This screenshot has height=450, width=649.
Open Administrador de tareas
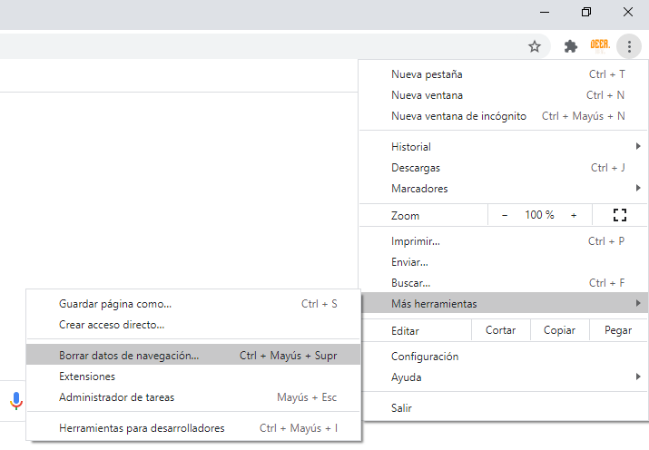point(193,397)
